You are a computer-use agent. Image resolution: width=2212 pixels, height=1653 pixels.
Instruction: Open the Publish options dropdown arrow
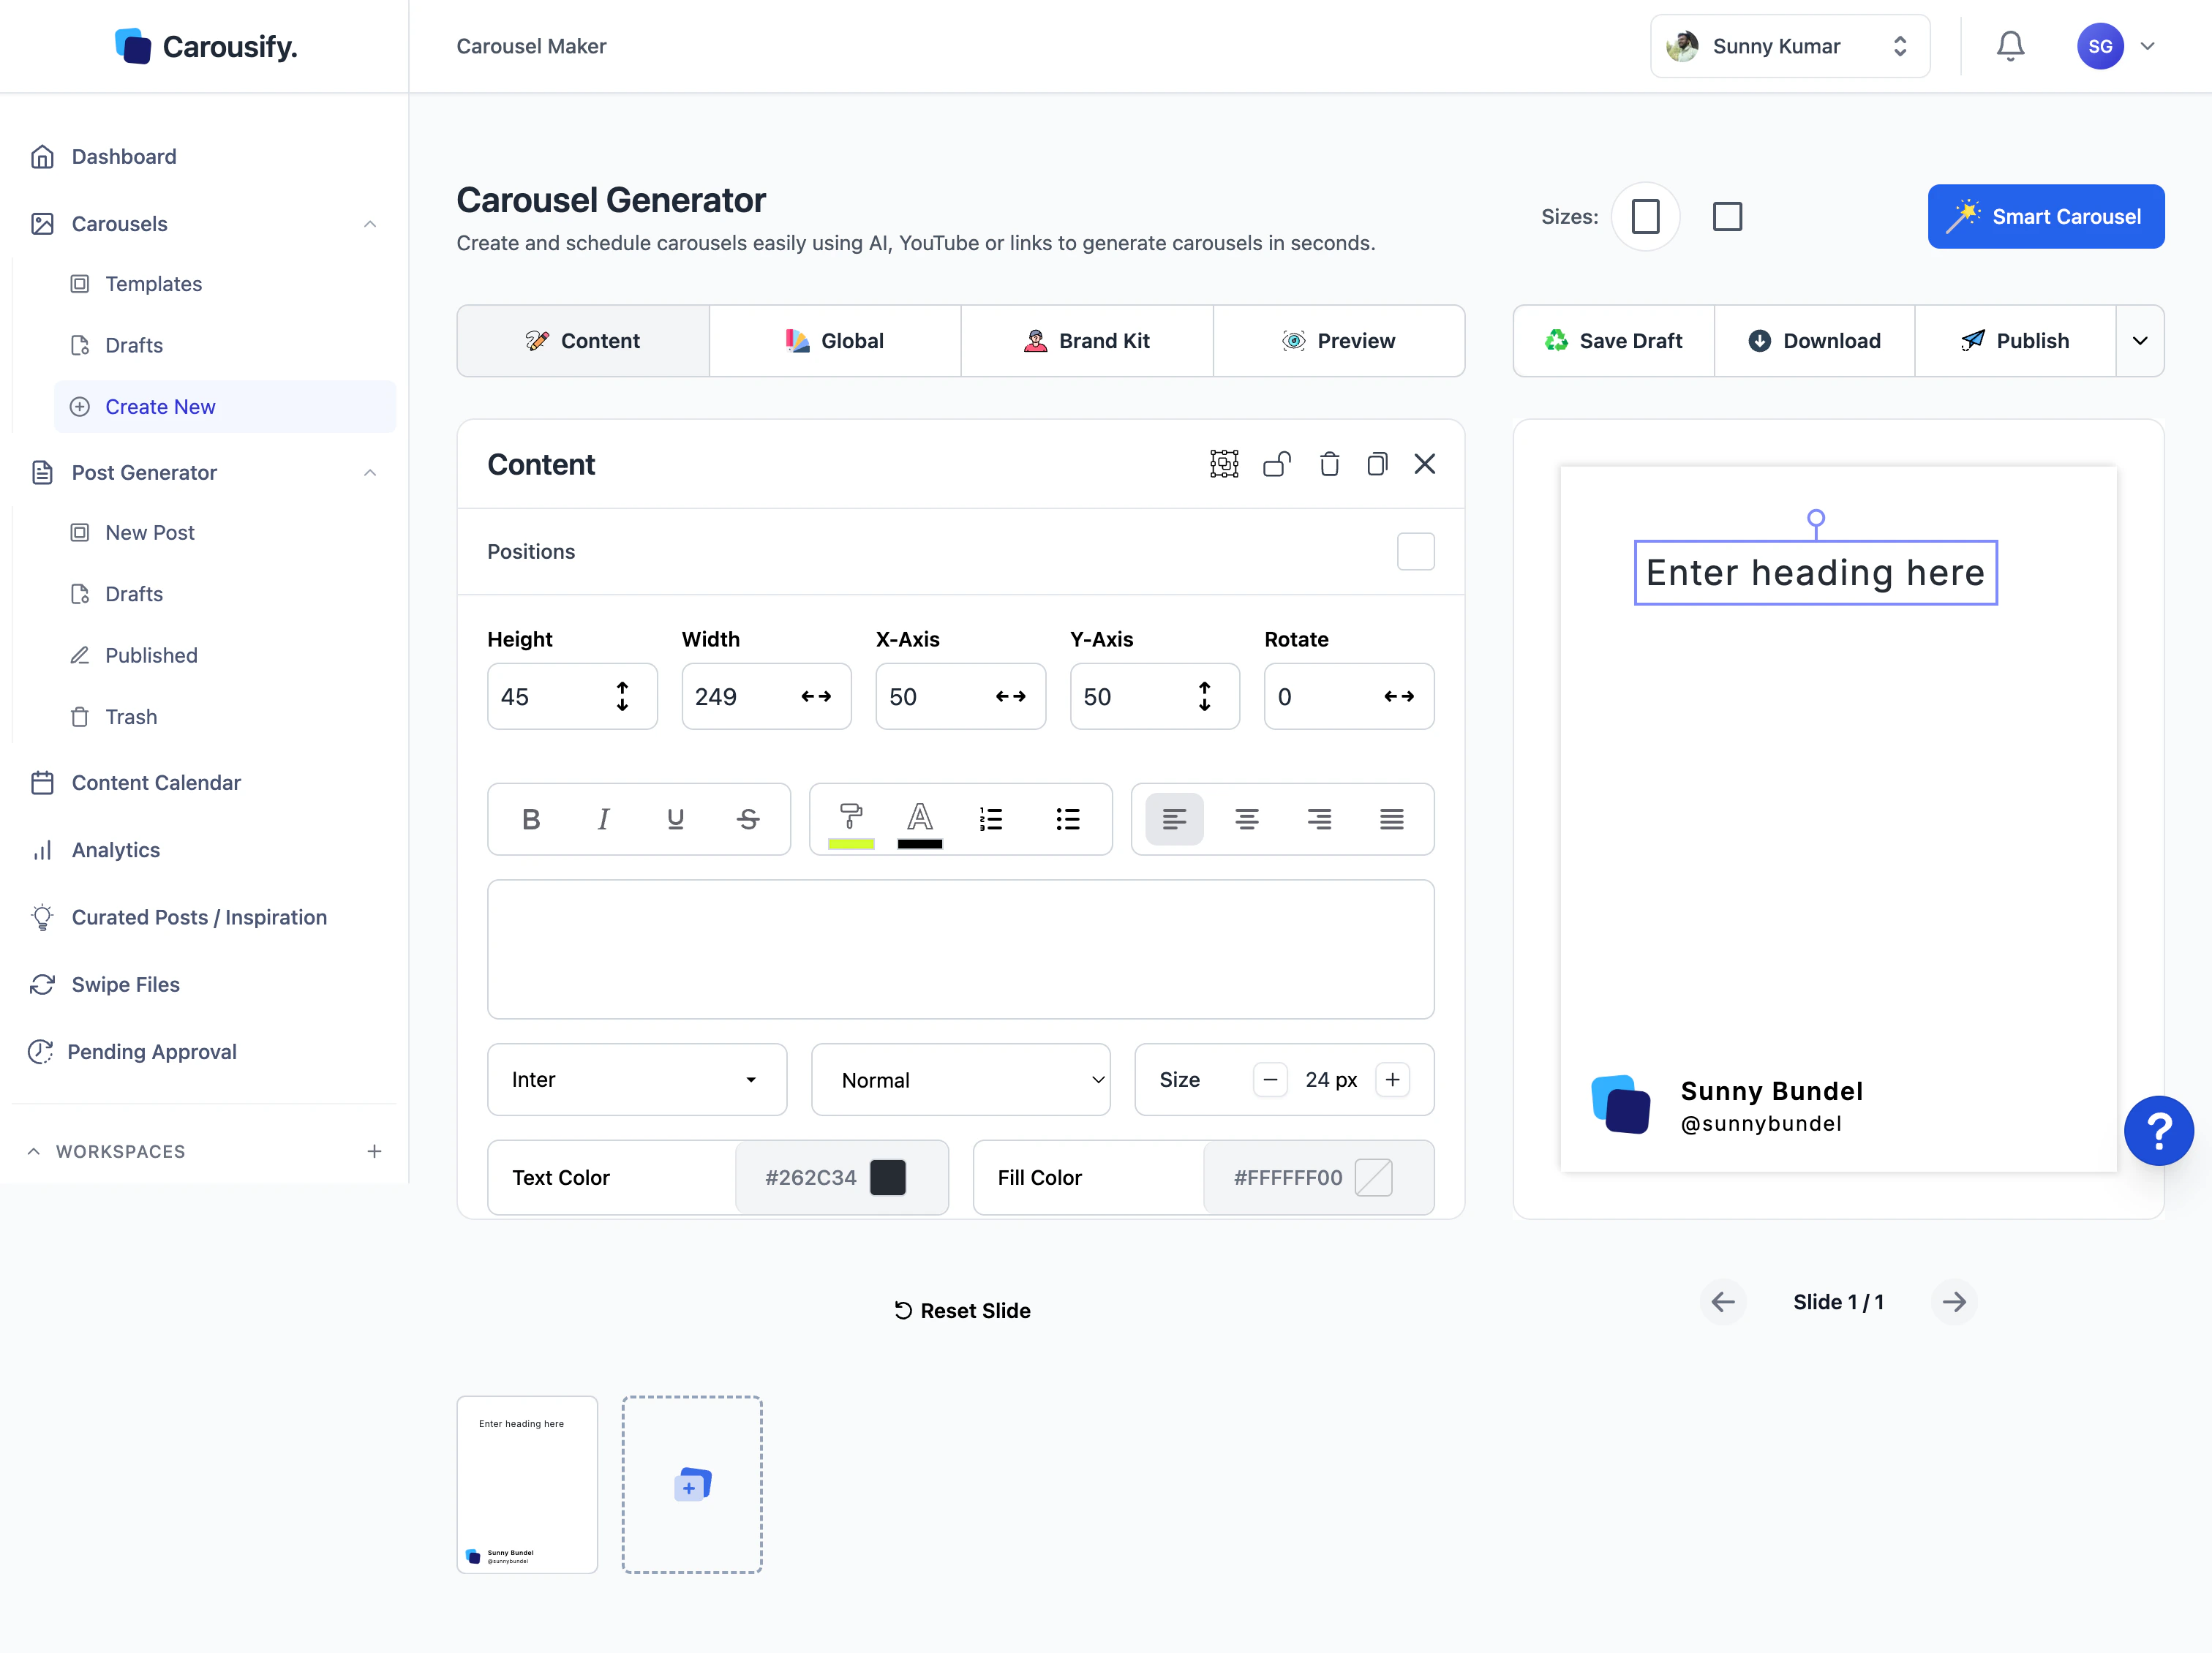(x=2140, y=341)
